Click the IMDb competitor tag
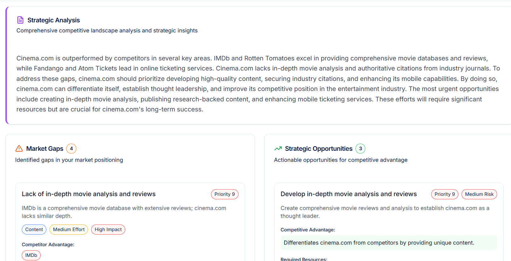This screenshot has width=511, height=261. pyautogui.click(x=31, y=255)
